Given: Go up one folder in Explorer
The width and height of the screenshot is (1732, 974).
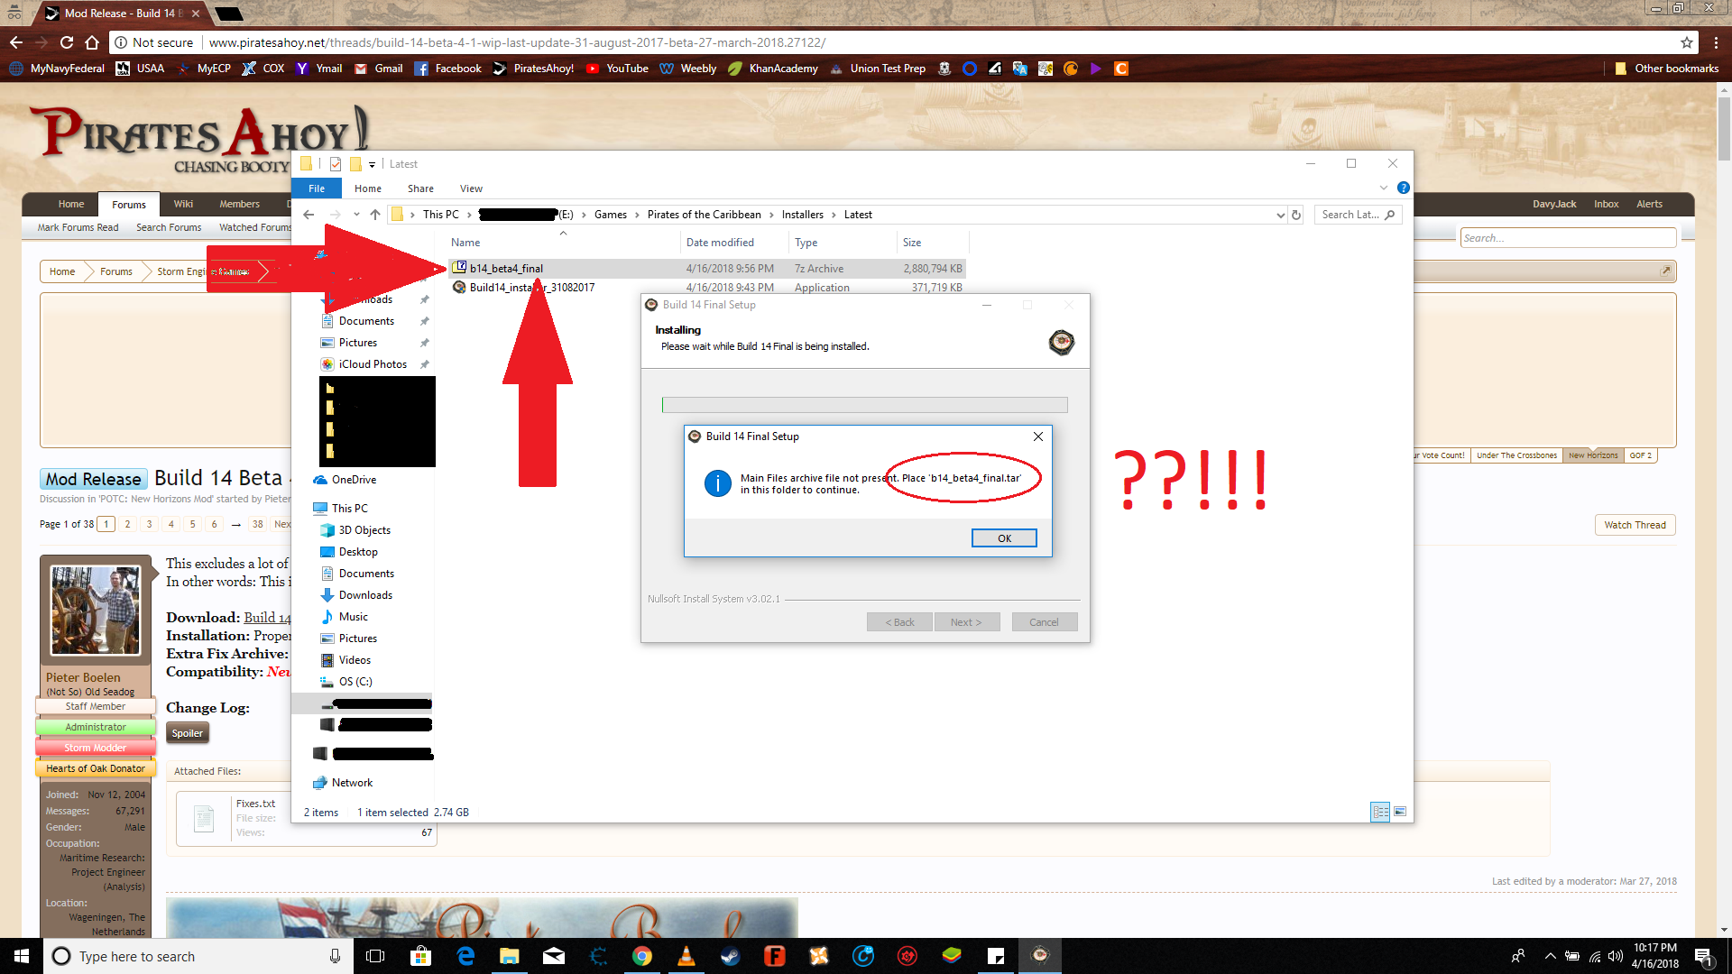Looking at the screenshot, I should (375, 215).
